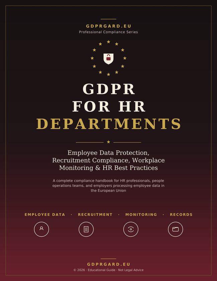Click the Employee Data Protection subtitle line

click(x=108, y=153)
